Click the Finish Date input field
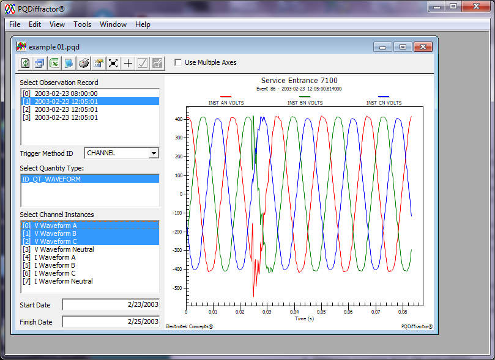The height and width of the screenshot is (360, 495). pos(111,321)
